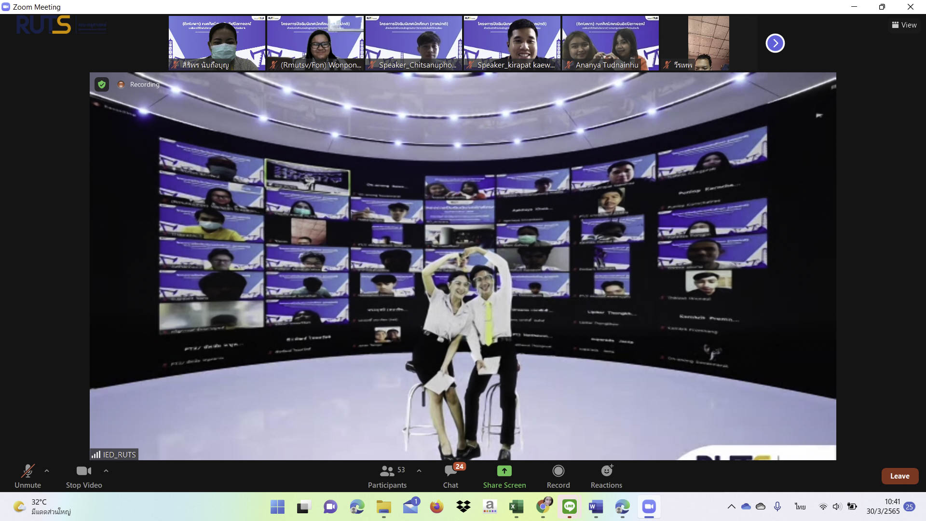
Task: Open the Mail app with one notification
Action: point(410,507)
